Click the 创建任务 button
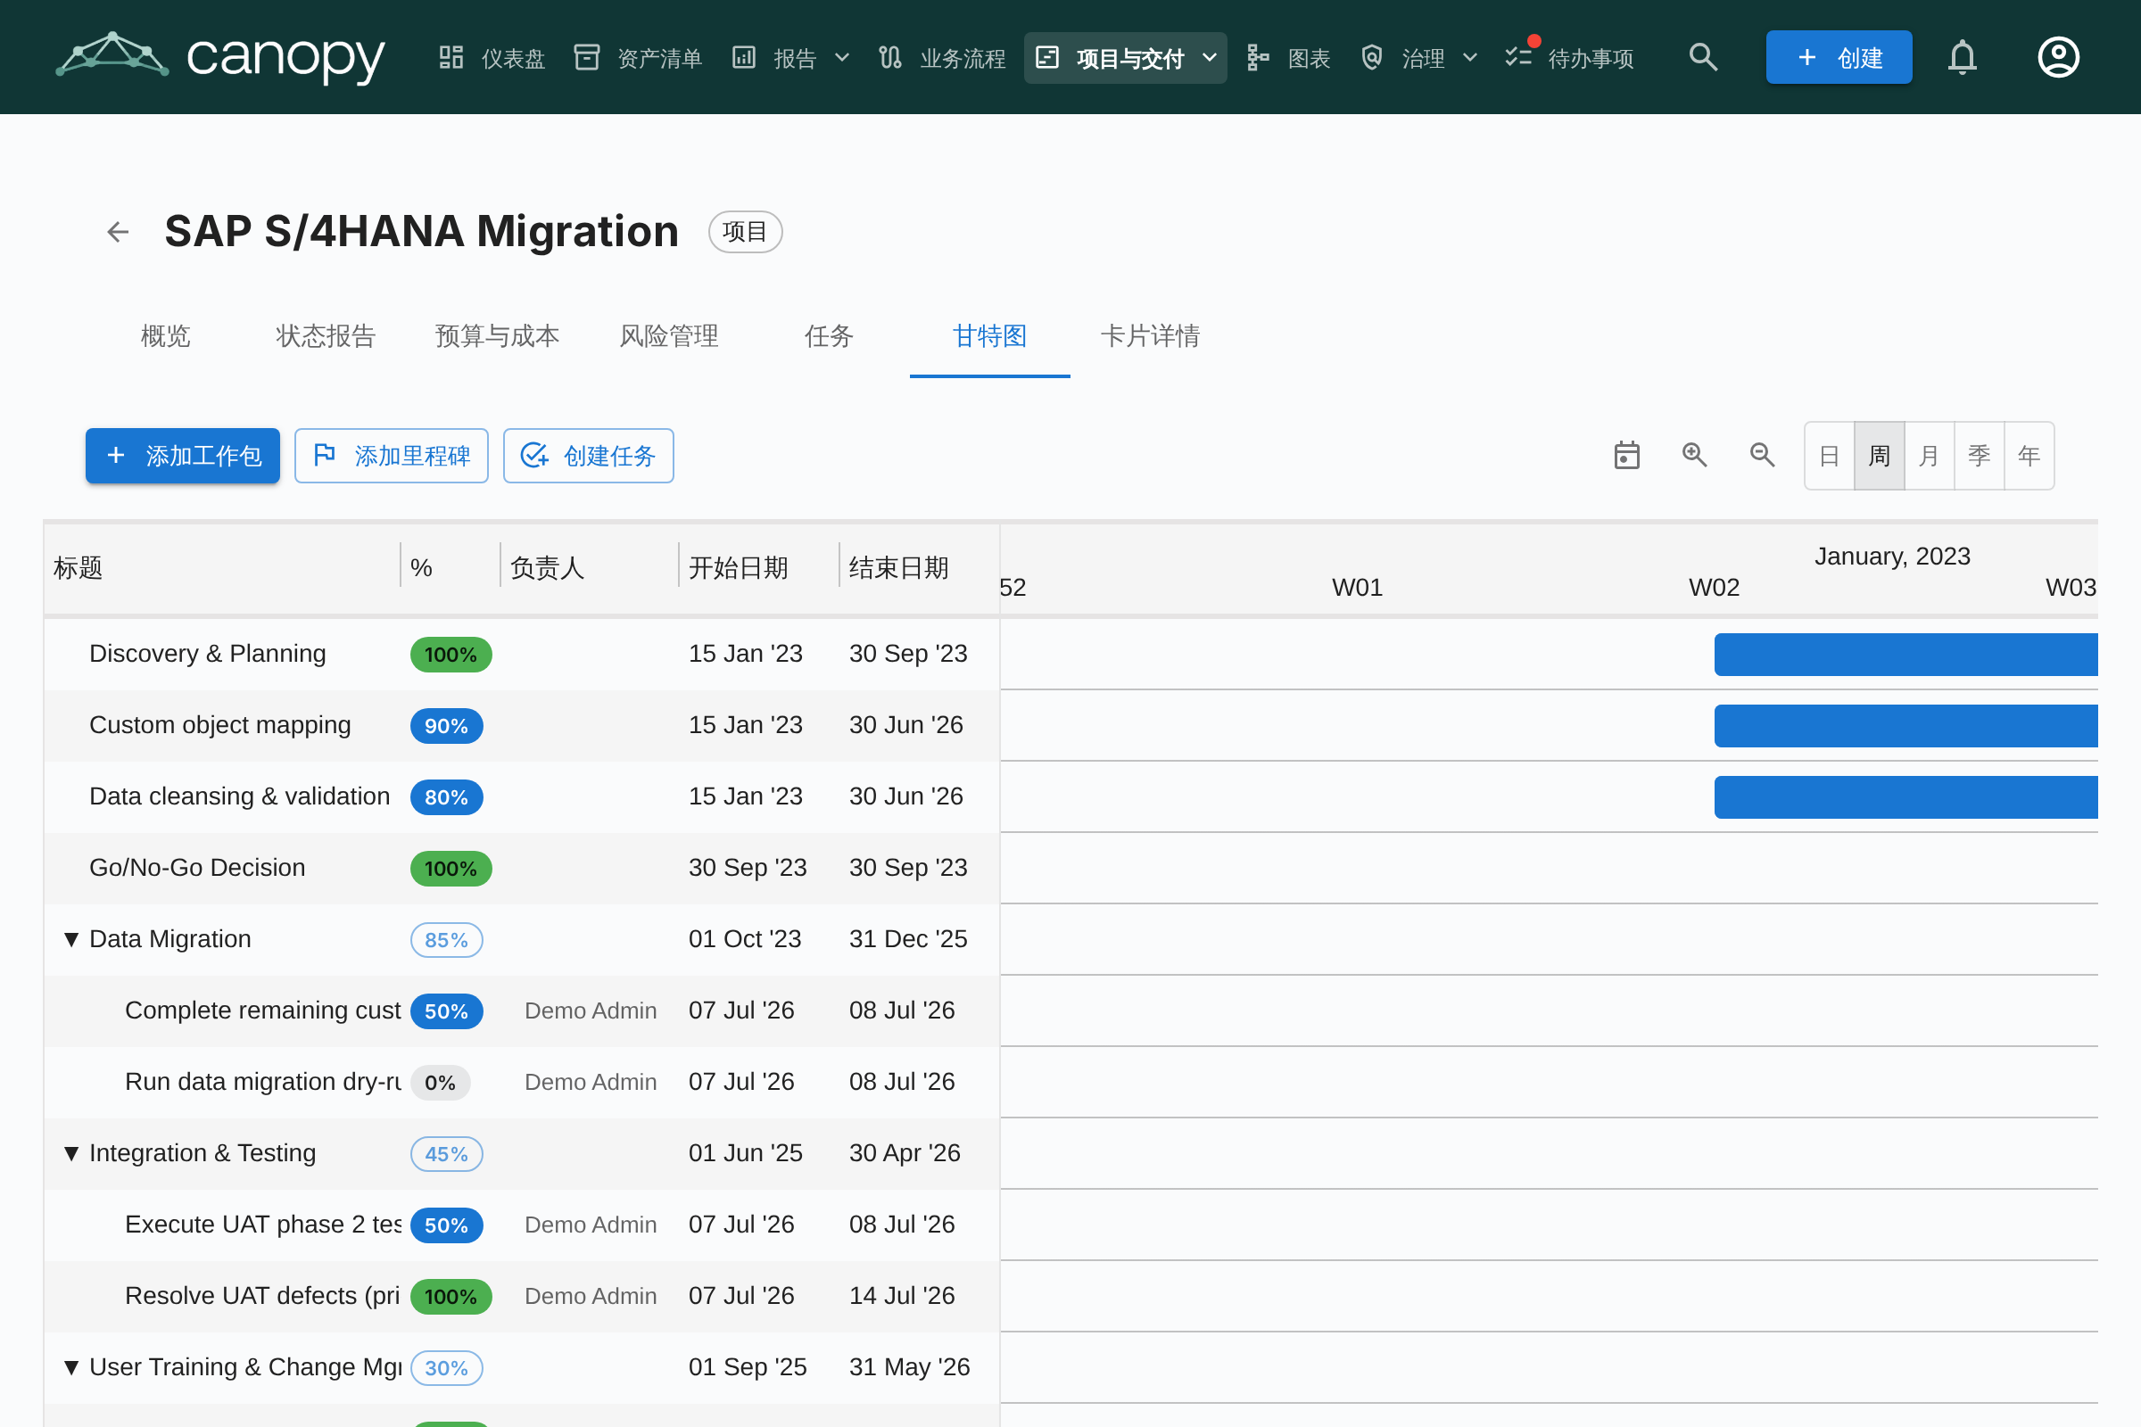The width and height of the screenshot is (2141, 1427). tap(588, 456)
